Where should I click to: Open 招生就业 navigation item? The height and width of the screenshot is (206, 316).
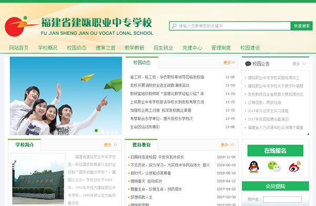[x=163, y=48]
